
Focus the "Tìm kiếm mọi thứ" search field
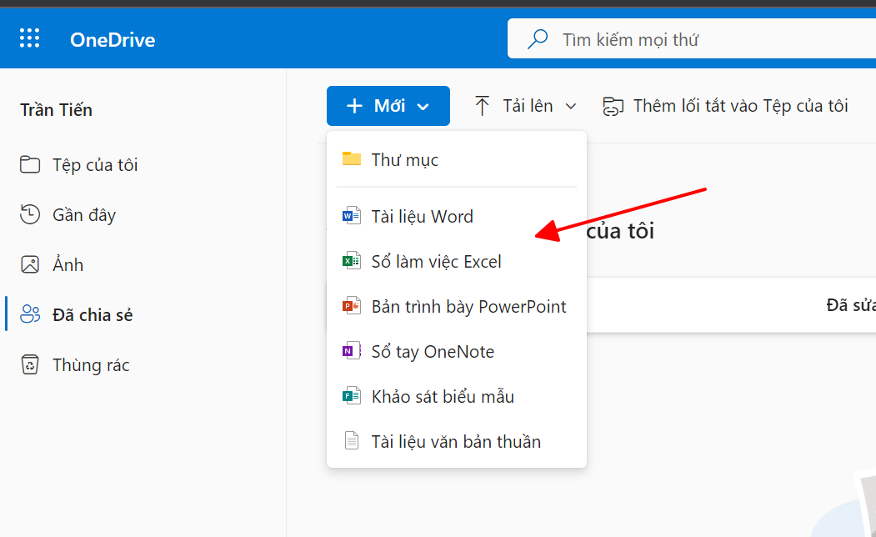coord(692,38)
